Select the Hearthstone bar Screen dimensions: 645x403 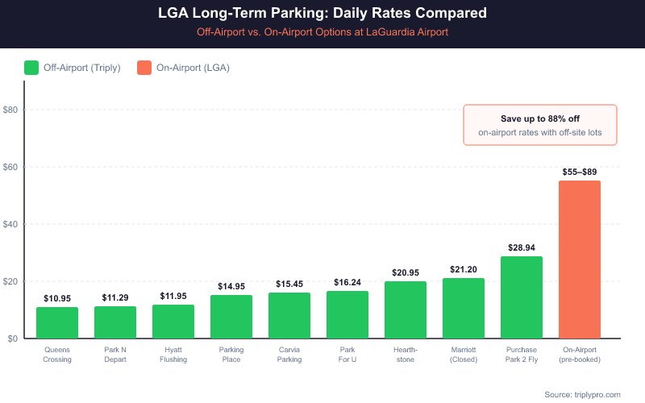tap(406, 310)
